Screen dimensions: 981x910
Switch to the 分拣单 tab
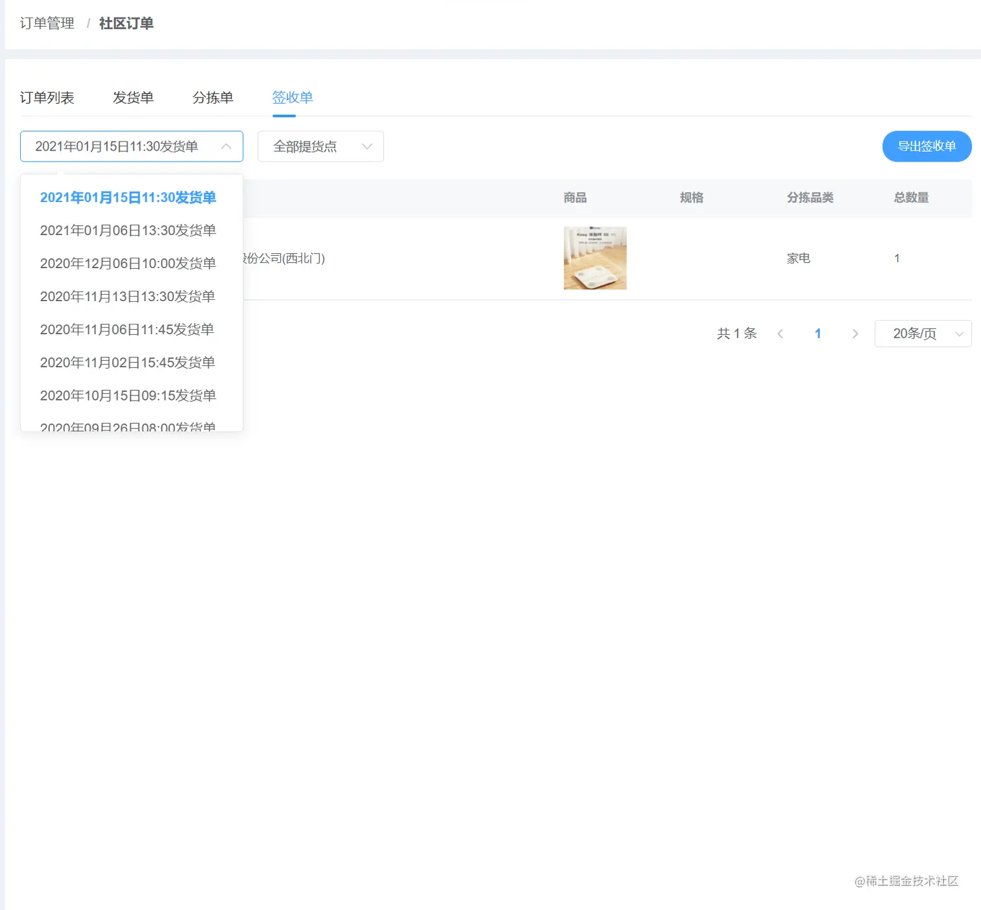(x=213, y=97)
